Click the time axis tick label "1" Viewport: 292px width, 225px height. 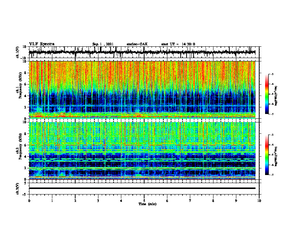[52, 201]
